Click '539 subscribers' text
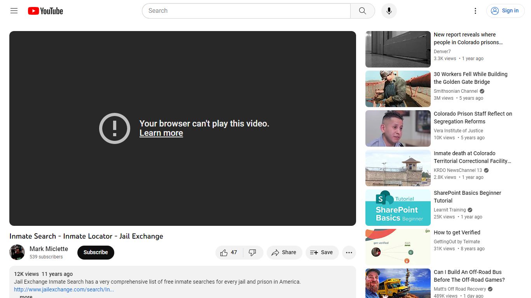Image resolution: width=531 pixels, height=298 pixels. pos(46,257)
